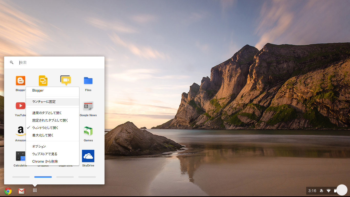
Task: Select 通常のタブとして開く option
Action: click(53, 113)
